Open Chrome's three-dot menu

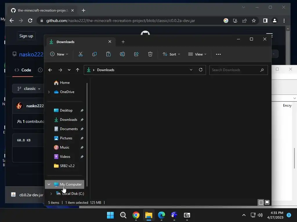pos(284,21)
